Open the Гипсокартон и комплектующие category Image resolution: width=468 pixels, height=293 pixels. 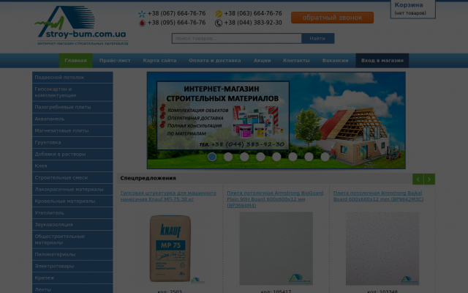point(72,92)
